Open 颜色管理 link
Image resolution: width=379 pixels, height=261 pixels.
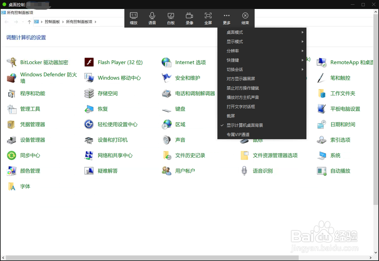[30, 171]
